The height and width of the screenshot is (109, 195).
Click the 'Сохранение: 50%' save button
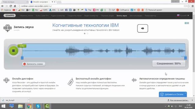169,64
